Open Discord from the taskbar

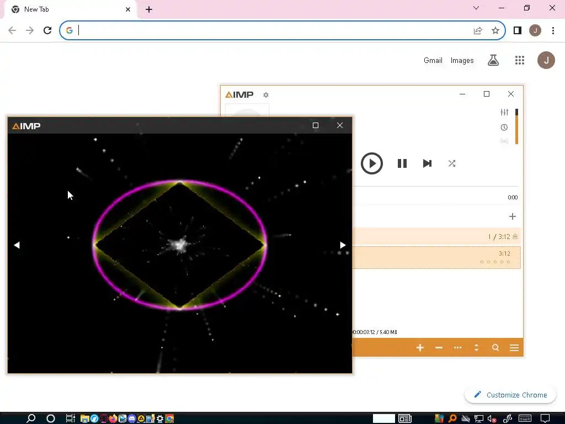(x=132, y=418)
